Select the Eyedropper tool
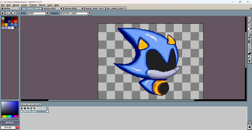Screen dimensions: 252x130 click(249, 30)
